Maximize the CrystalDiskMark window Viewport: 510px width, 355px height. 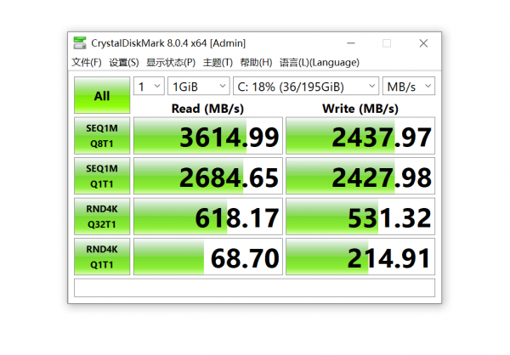387,42
